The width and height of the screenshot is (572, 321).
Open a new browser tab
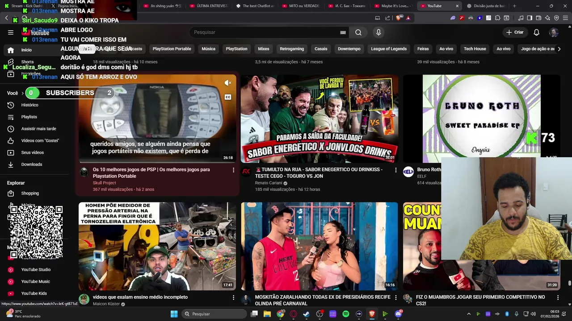tap(514, 6)
